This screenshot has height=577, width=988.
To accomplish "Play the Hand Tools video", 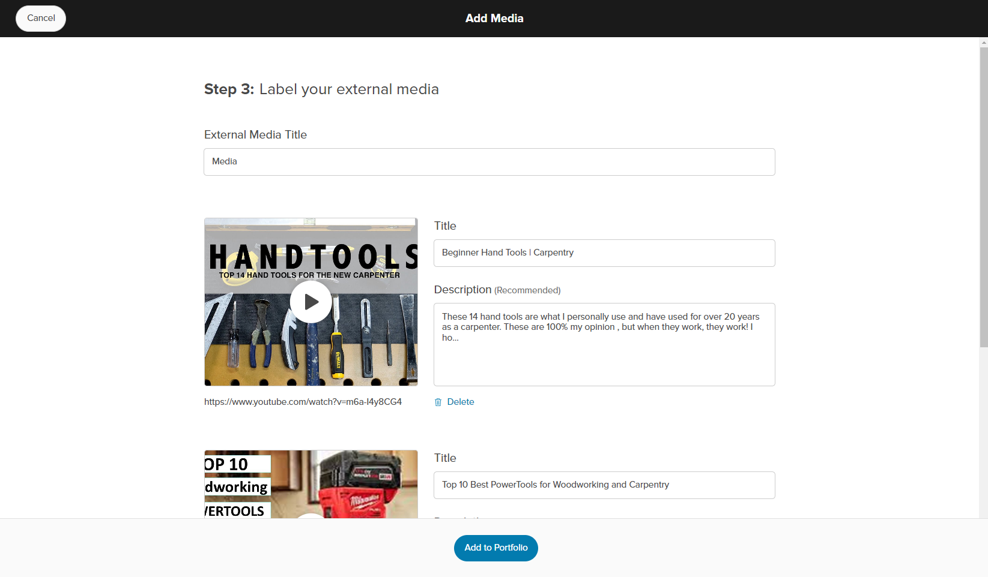I will pos(311,302).
